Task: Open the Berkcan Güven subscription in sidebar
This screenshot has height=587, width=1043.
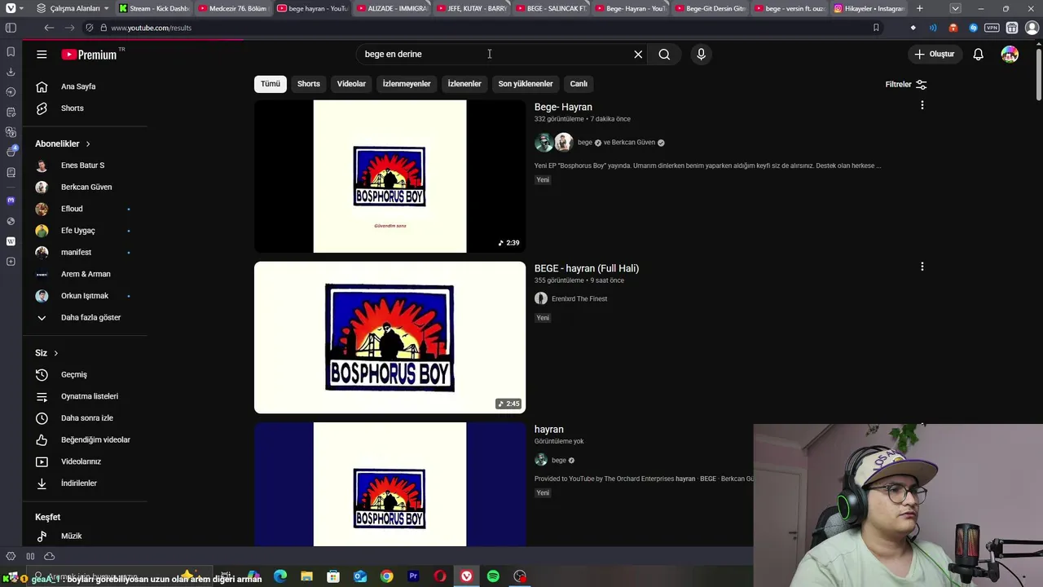Action: point(86,188)
